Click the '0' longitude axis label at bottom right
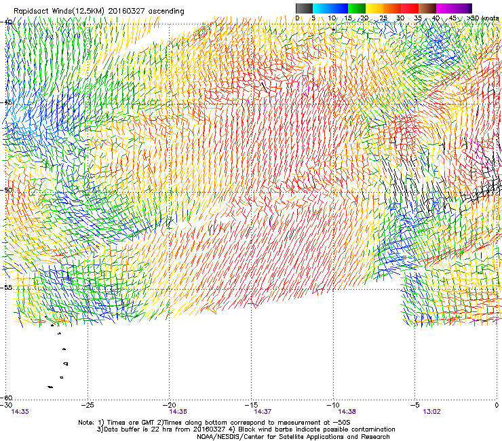 pos(497,405)
